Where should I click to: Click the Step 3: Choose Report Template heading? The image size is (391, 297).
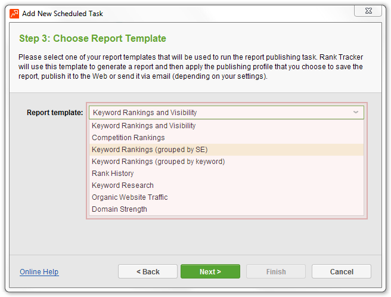92,38
